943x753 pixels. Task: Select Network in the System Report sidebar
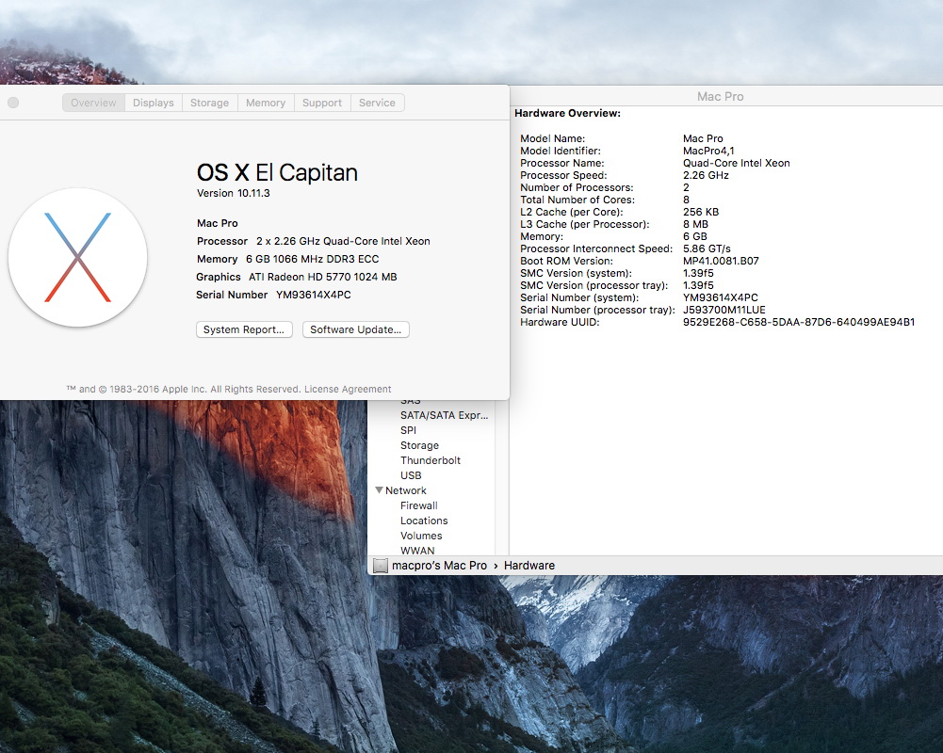point(406,490)
